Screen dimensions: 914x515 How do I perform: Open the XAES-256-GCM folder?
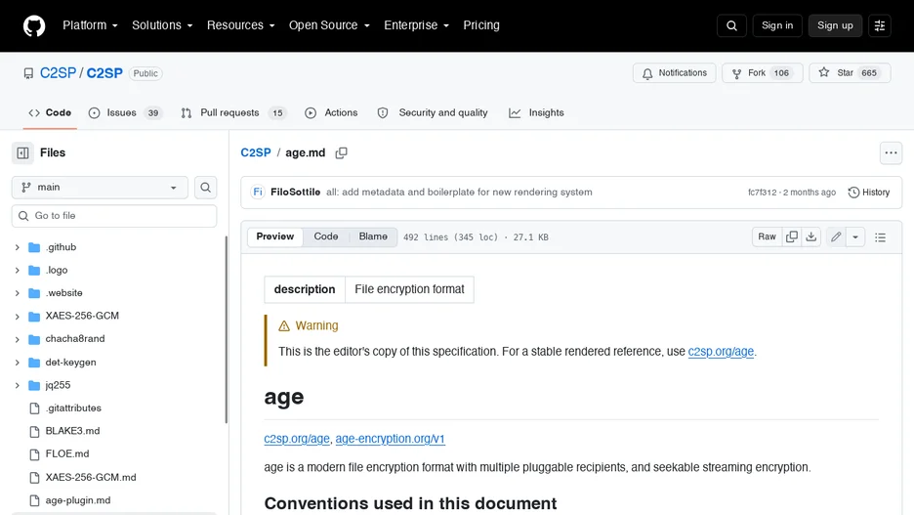tap(82, 316)
